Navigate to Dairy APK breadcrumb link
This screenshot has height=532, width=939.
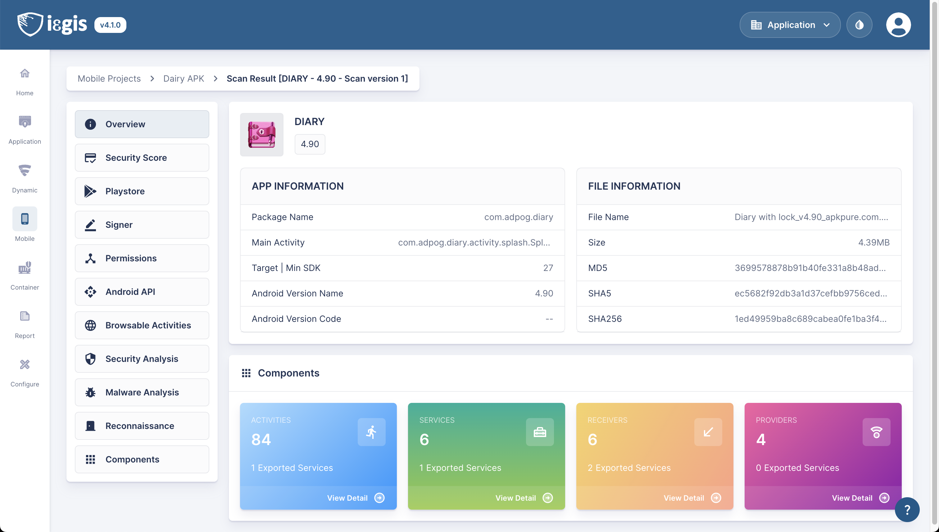click(x=184, y=79)
